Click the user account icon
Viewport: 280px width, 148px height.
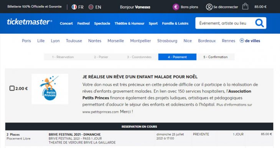[209, 7]
